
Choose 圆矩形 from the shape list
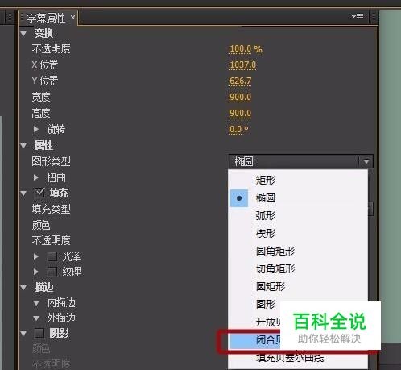tap(298, 286)
